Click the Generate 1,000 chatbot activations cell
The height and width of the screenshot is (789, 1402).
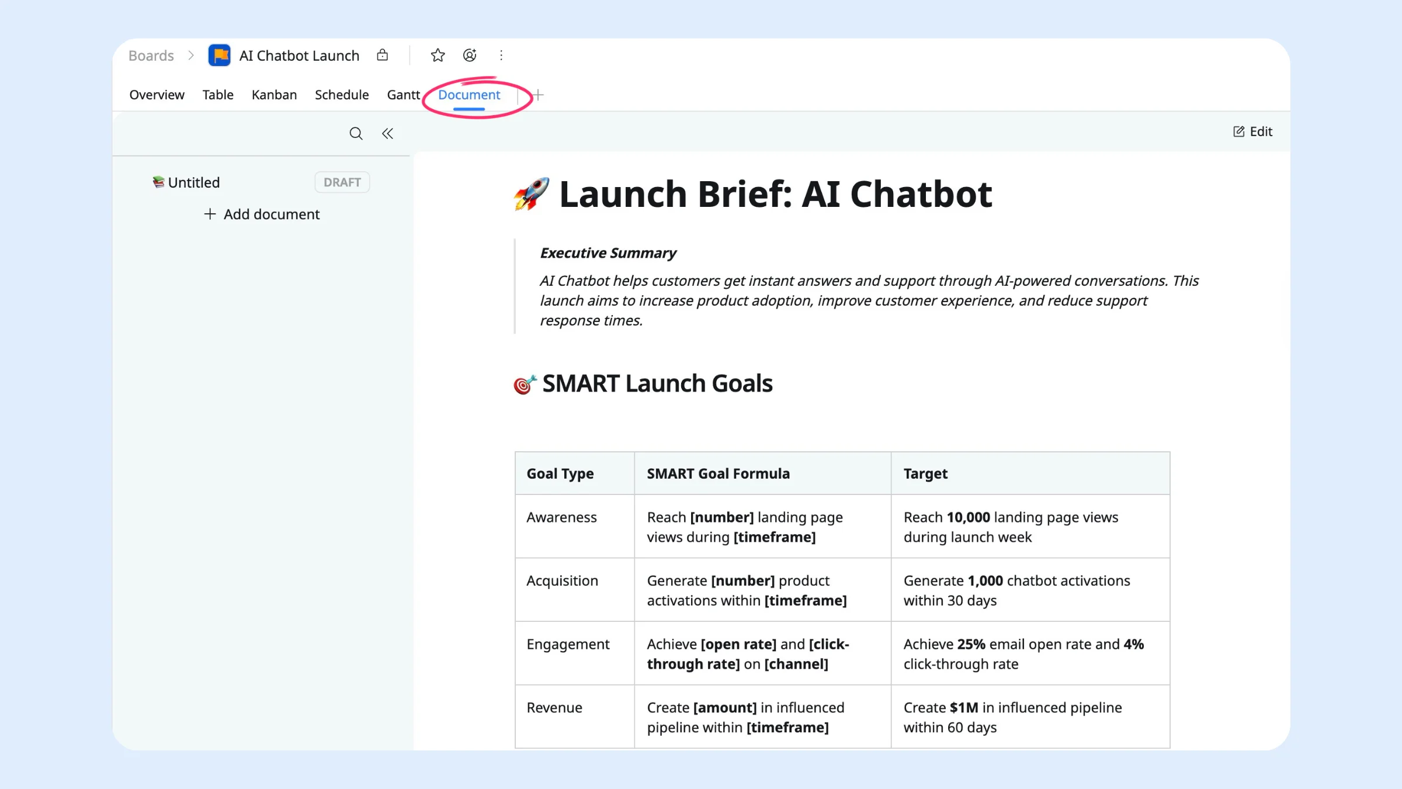[x=1030, y=590]
